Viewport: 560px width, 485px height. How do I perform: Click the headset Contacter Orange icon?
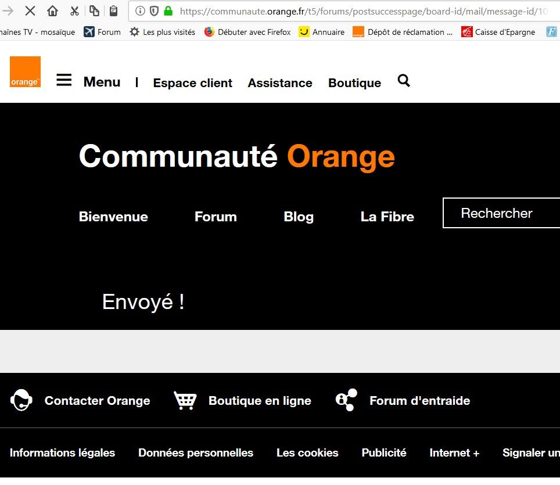(x=21, y=400)
